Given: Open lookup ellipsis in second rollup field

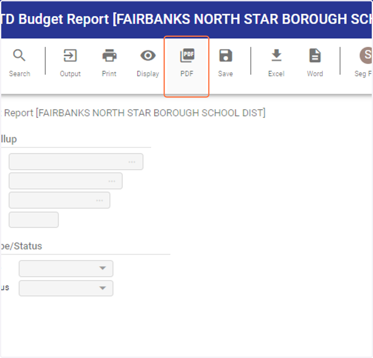Looking at the screenshot, I should 112,181.
